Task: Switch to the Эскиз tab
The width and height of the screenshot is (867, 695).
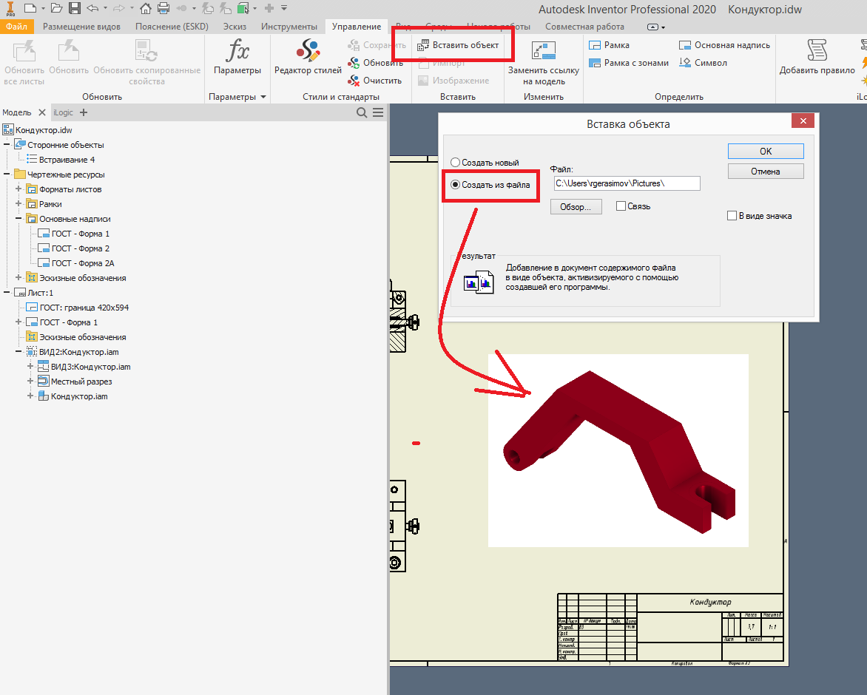Action: click(x=235, y=27)
